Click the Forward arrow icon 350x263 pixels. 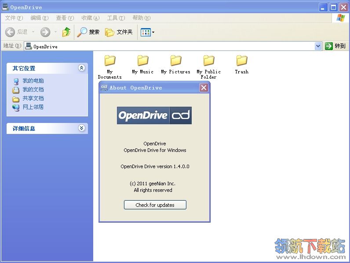point(45,32)
